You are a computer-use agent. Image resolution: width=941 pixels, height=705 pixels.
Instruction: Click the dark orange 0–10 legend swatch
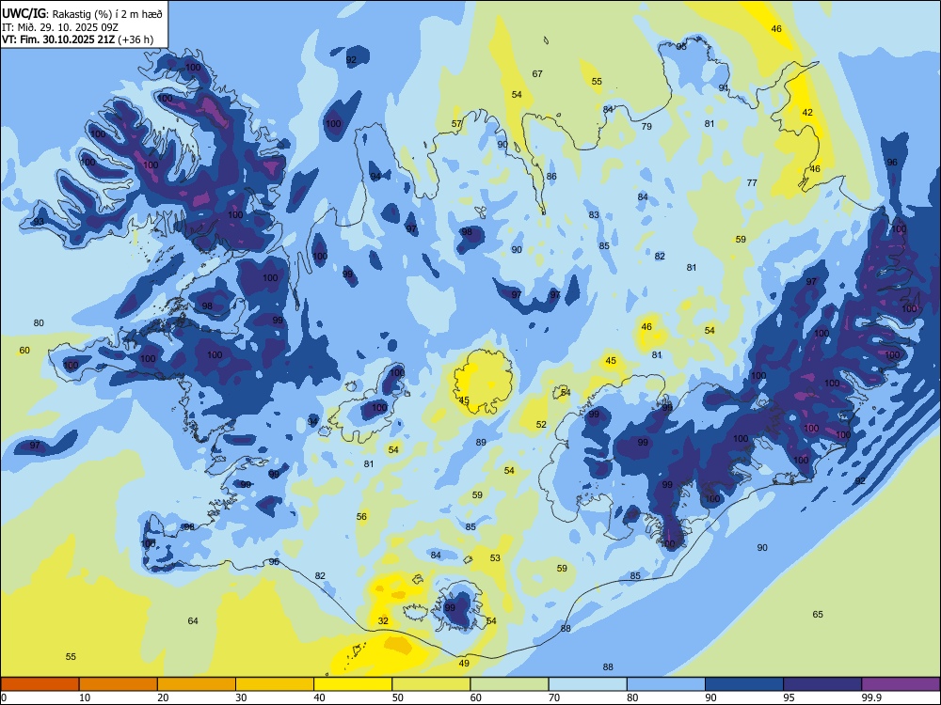point(40,684)
